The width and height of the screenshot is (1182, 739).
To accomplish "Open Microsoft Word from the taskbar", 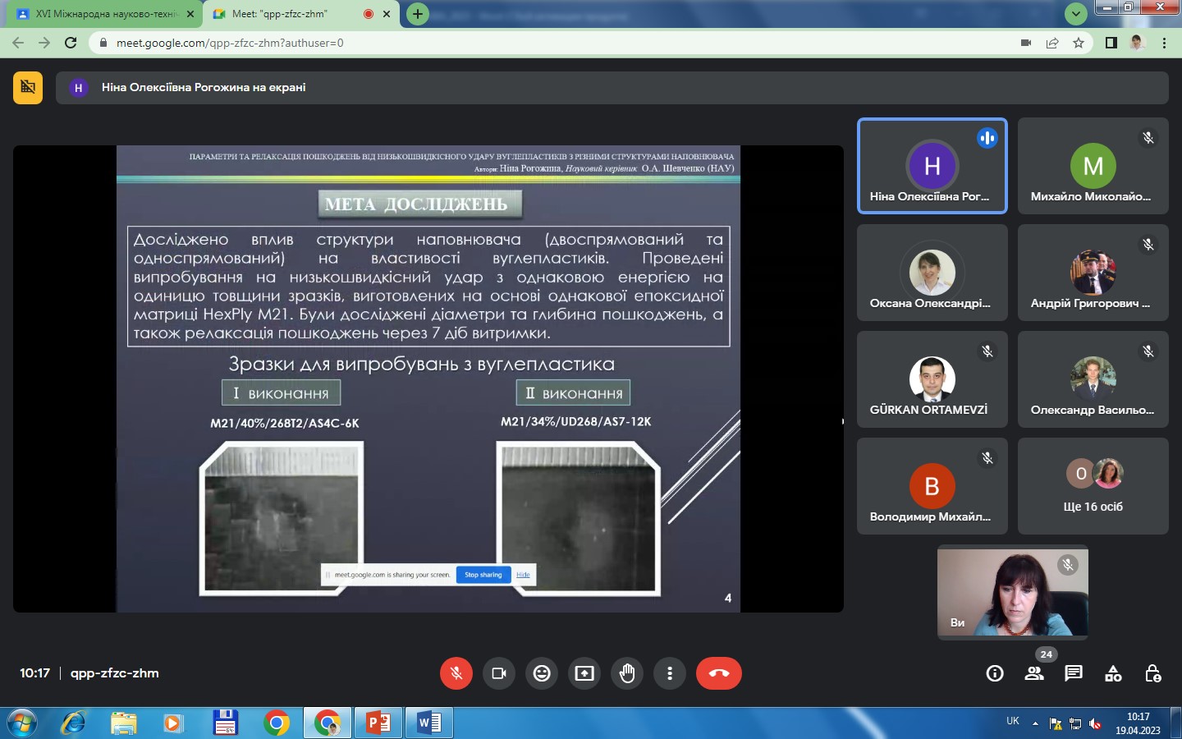I will tap(429, 723).
